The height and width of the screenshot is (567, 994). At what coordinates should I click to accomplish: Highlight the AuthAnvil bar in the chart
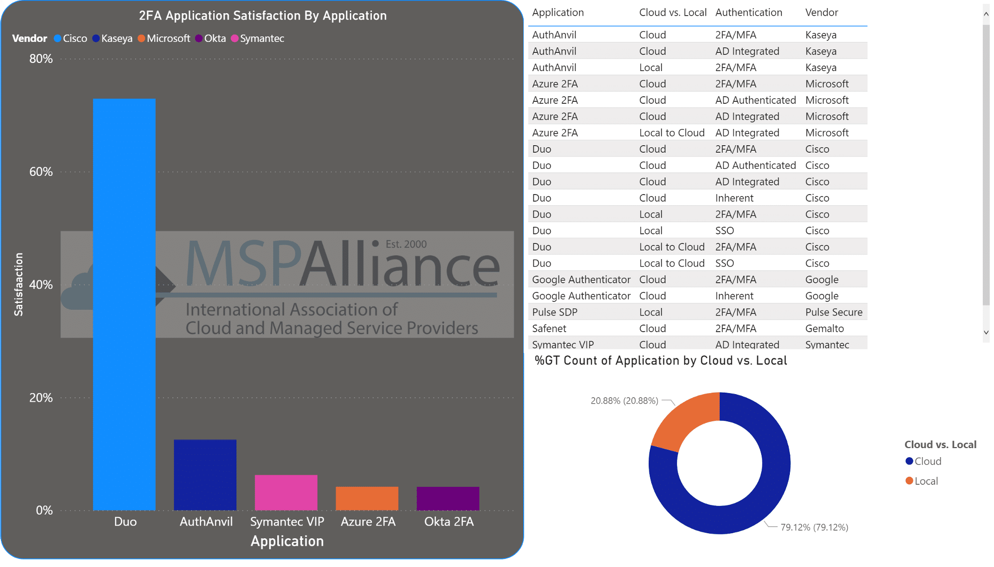(x=205, y=474)
